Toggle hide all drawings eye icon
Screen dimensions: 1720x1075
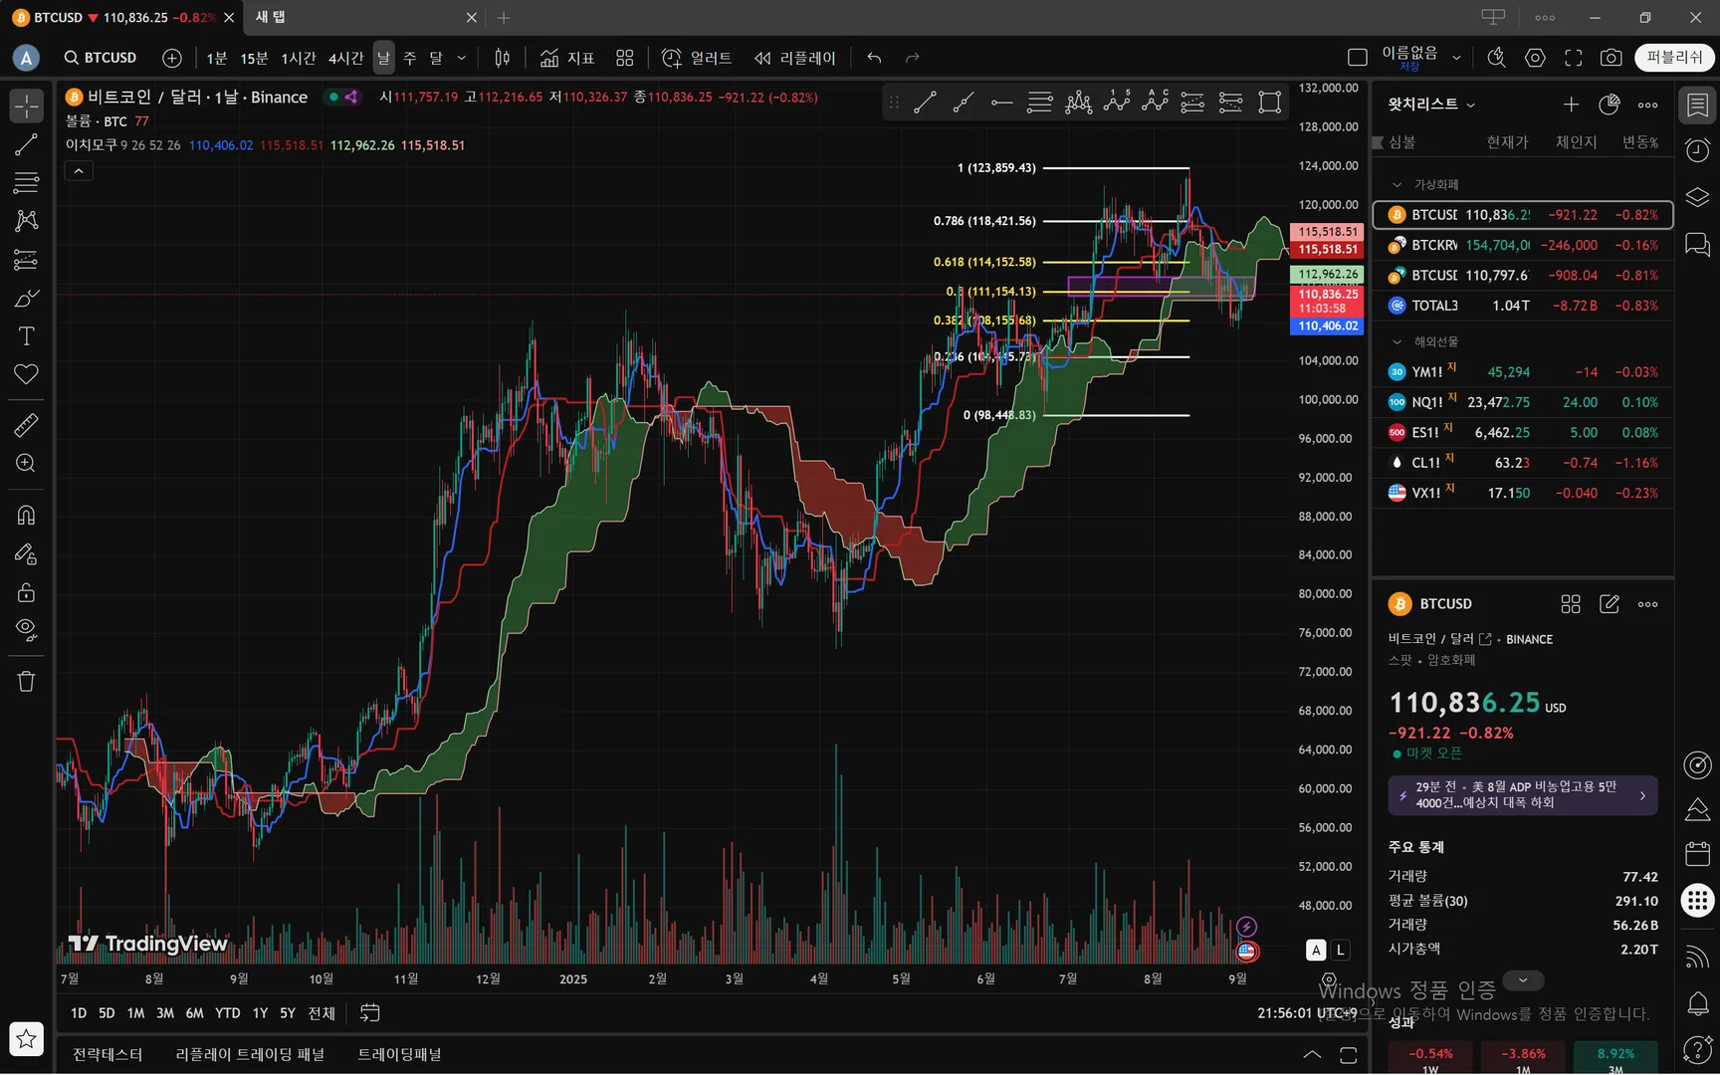click(27, 630)
